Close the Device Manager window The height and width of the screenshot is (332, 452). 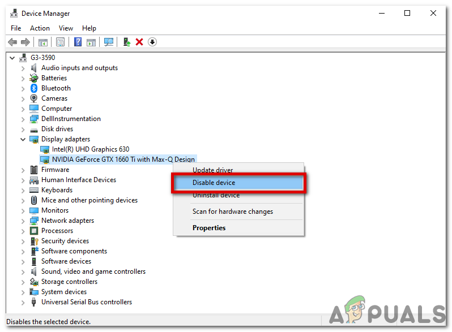[433, 13]
